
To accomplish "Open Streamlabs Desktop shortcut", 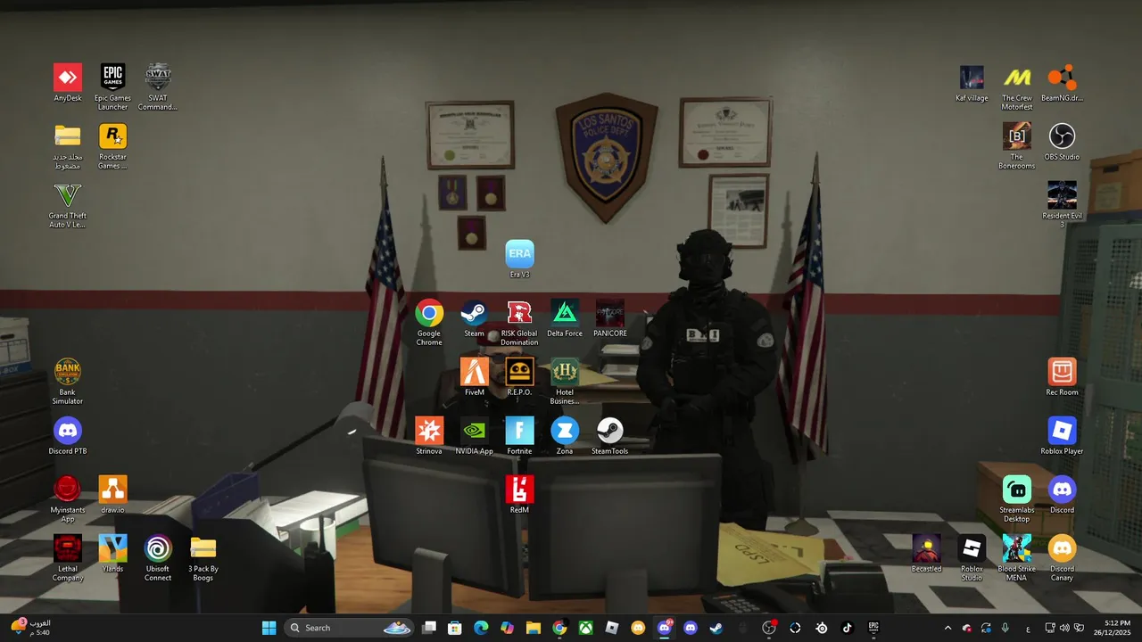I will click(1017, 498).
